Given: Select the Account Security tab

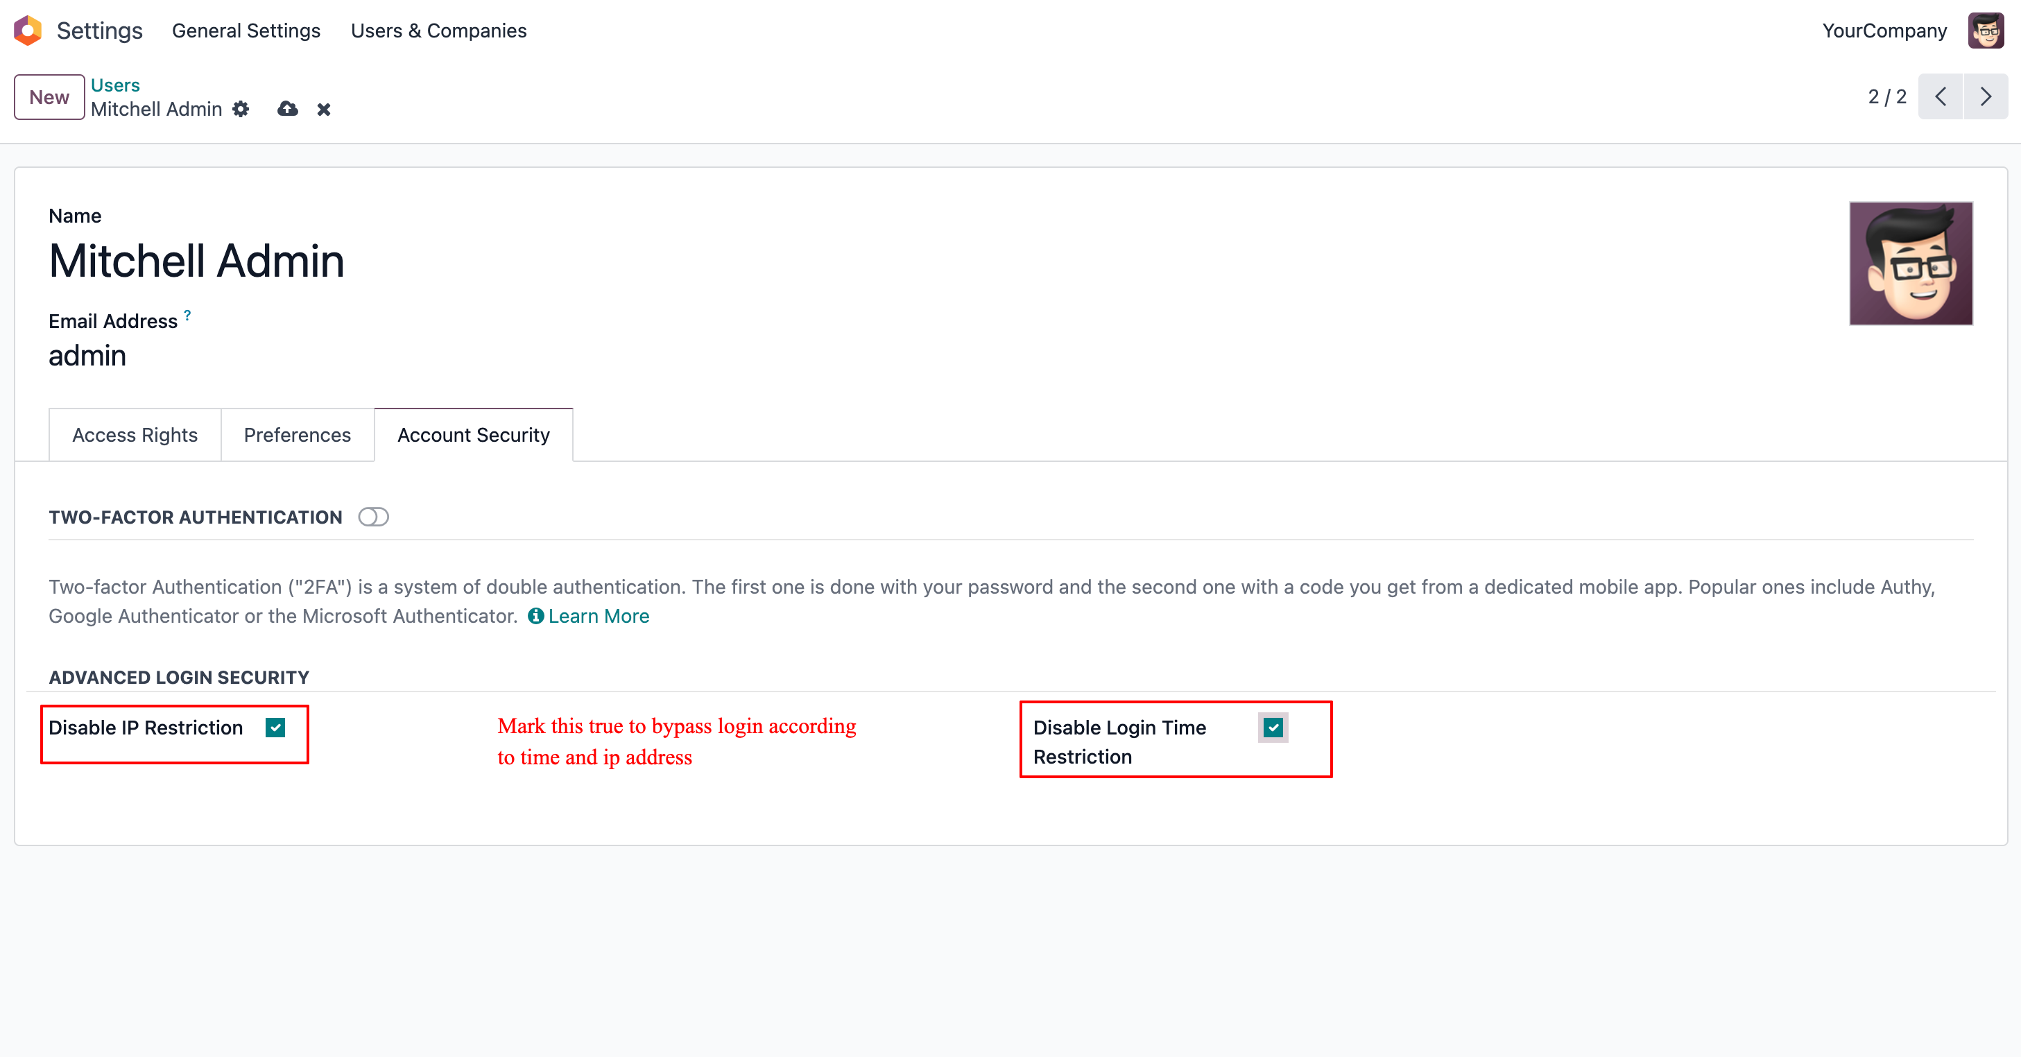Looking at the screenshot, I should (x=474, y=435).
